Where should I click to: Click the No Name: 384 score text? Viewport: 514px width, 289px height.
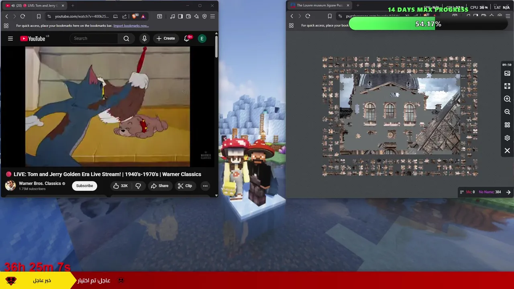[x=490, y=192]
